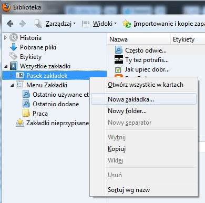
Task: Open the Zarządzaj dropdown menu
Action: pyautogui.click(x=60, y=24)
